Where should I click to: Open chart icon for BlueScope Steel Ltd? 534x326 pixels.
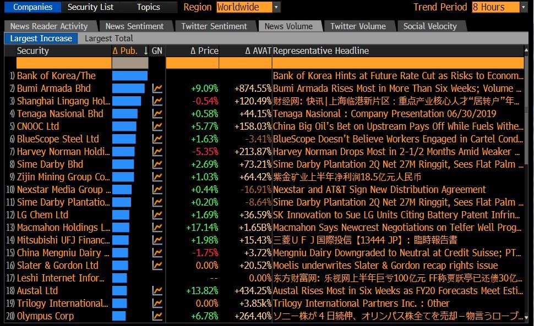(x=157, y=139)
